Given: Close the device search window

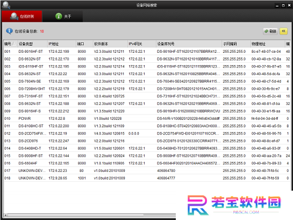Looking at the screenshot, I should pos(289,5).
